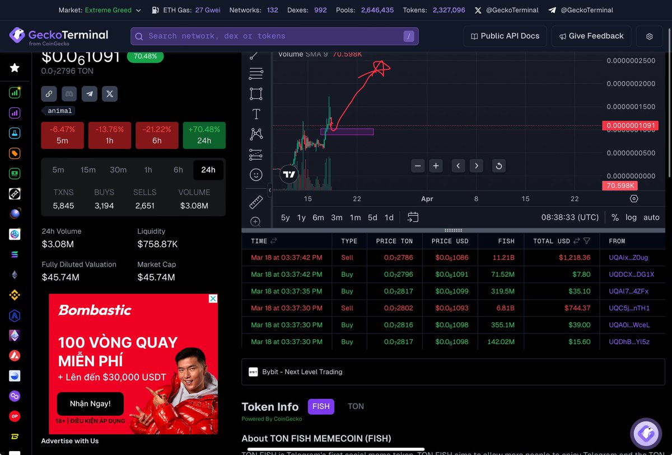
Task: Click the orange tag sidebar icon
Action: (15, 153)
